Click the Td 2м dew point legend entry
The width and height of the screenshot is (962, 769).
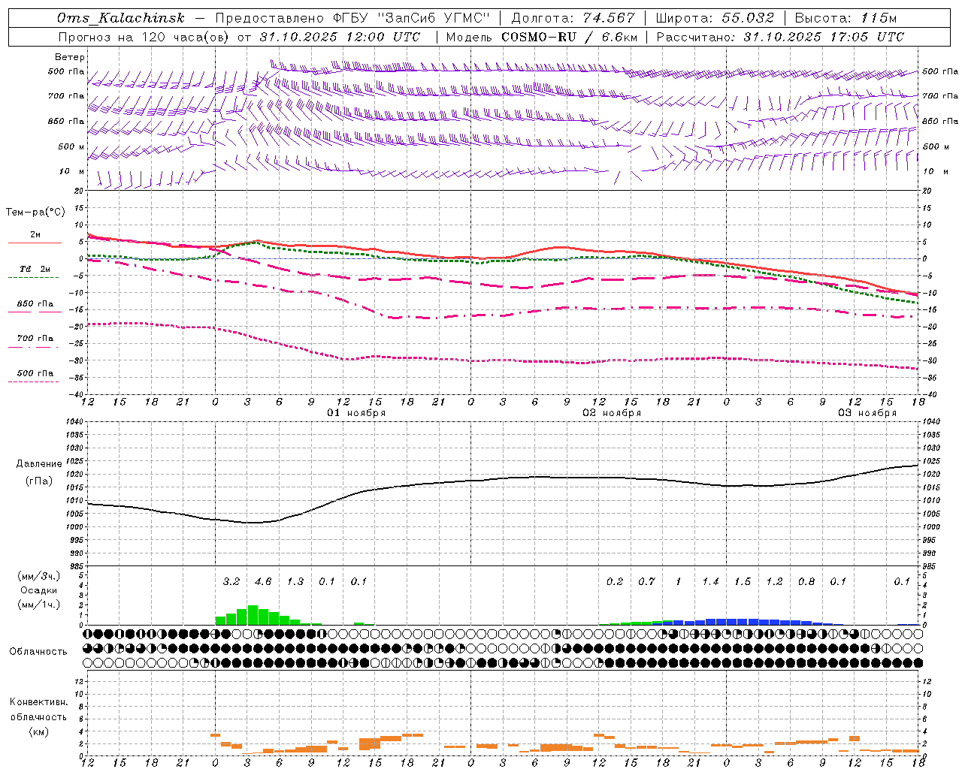35,269
